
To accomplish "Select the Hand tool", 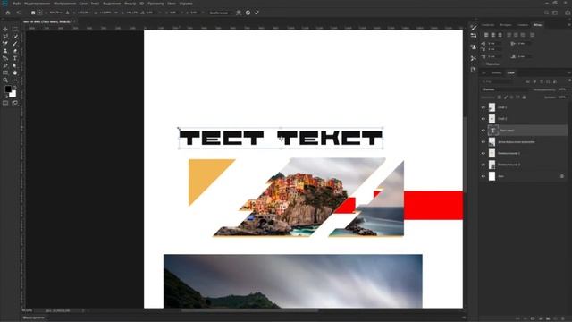I will coord(14,72).
